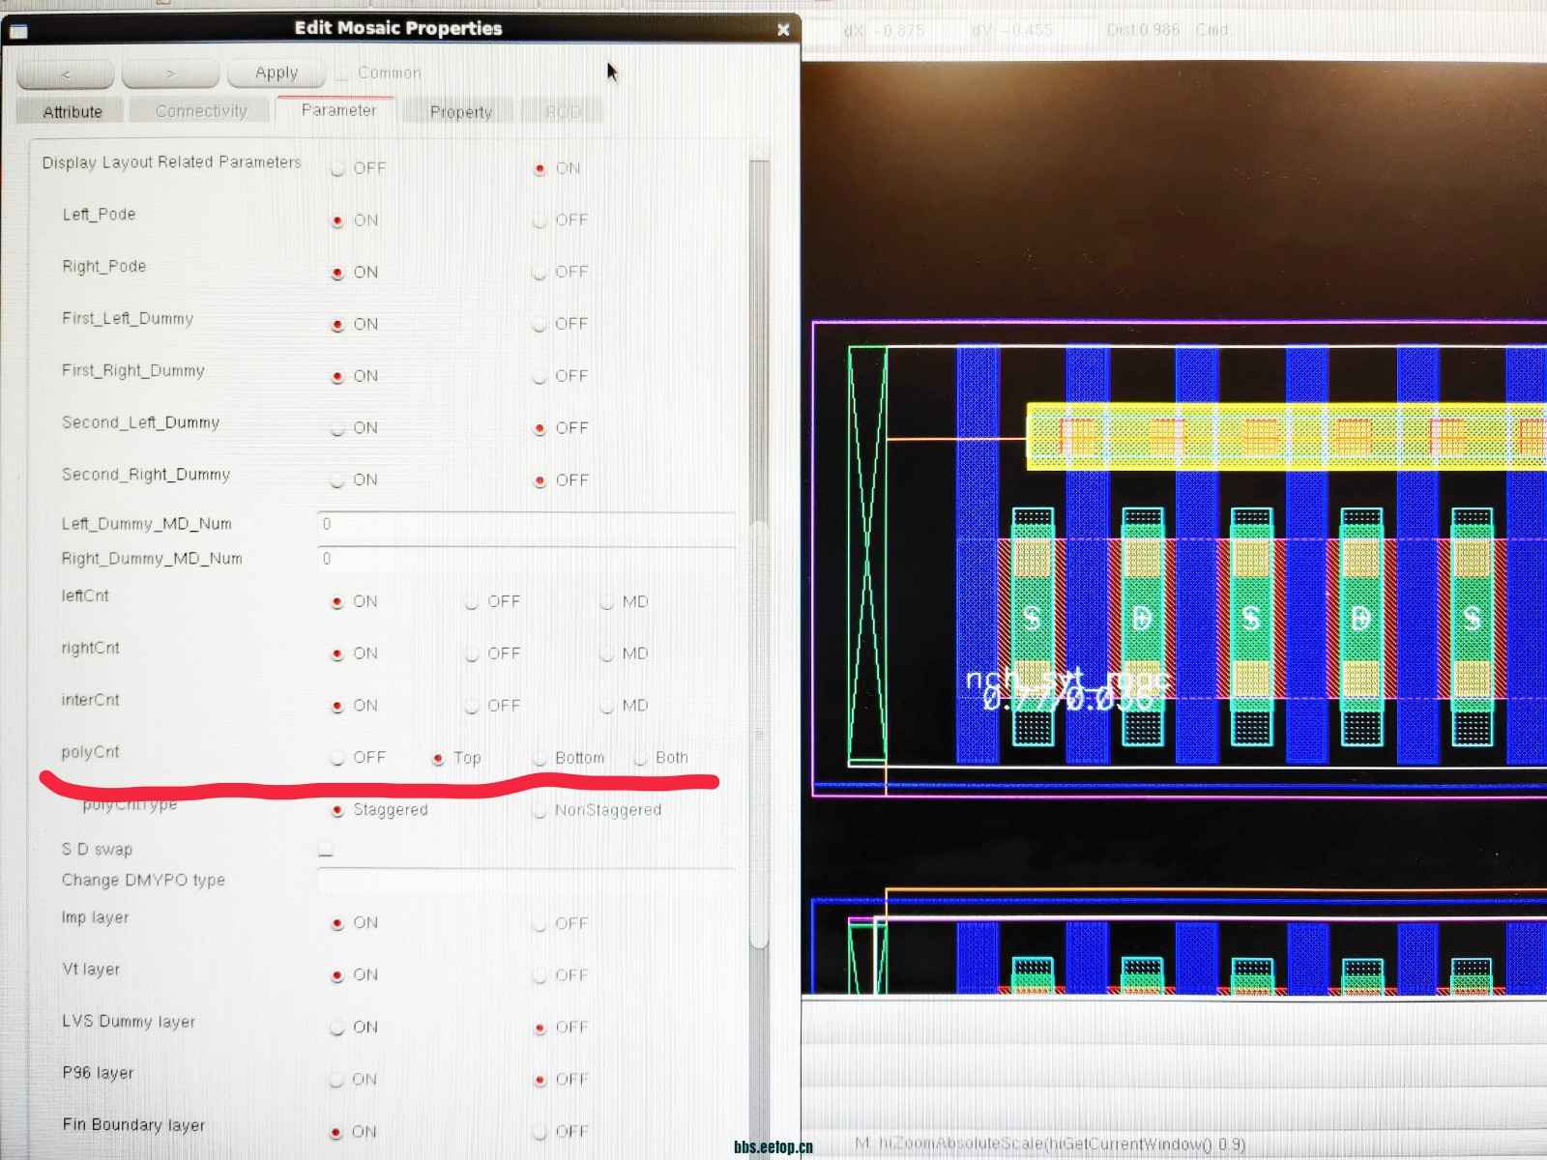
Task: Switch to the Attribute tab
Action: (73, 112)
